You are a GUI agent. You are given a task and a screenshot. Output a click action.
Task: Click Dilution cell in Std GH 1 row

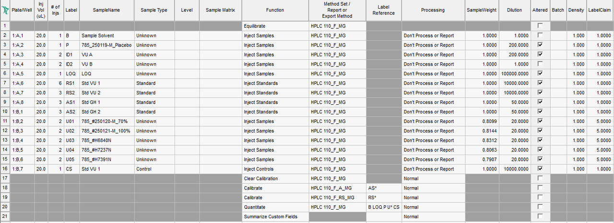(x=515, y=102)
